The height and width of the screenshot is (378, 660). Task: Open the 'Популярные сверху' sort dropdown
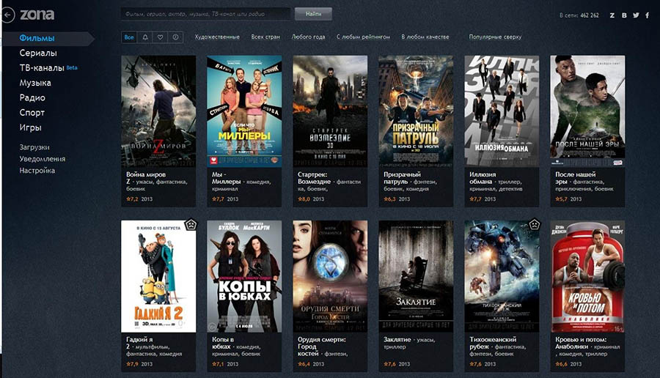click(495, 37)
